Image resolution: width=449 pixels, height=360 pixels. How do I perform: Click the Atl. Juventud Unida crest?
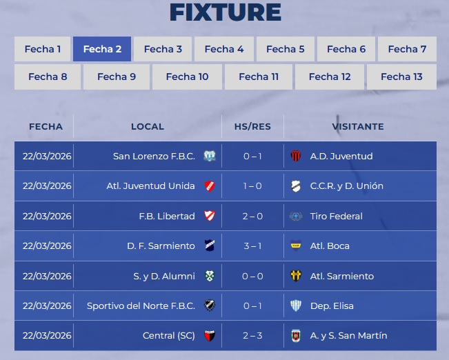pyautogui.click(x=210, y=186)
